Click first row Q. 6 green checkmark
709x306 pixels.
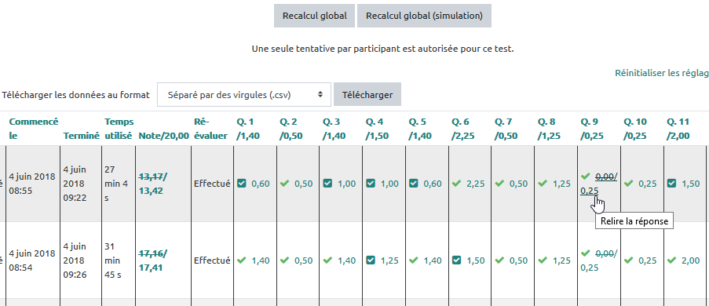pos(457,183)
